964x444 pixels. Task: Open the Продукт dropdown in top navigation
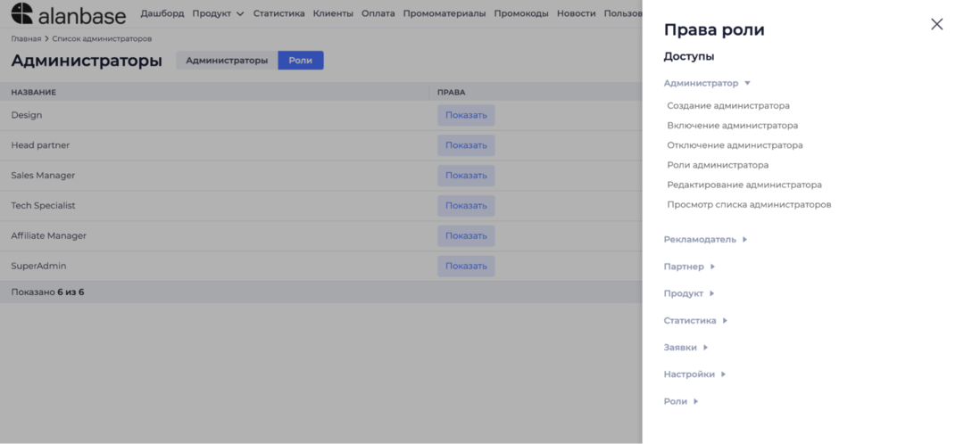tap(219, 13)
